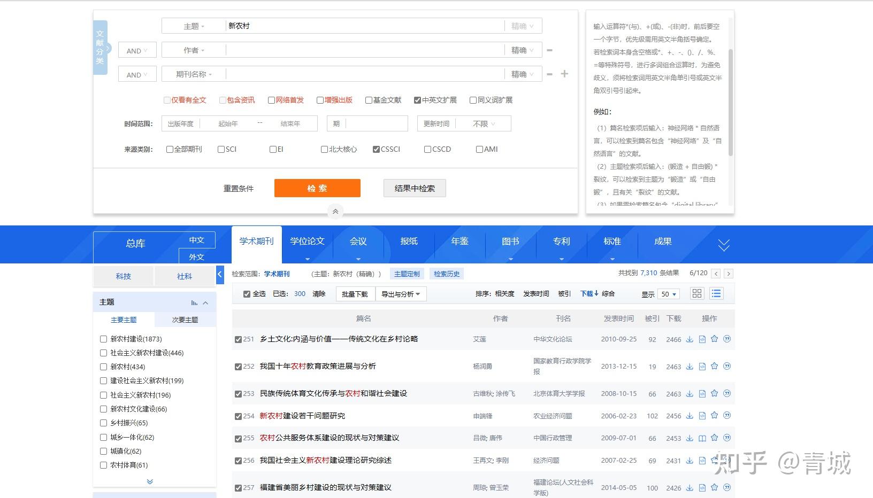Enable 同义词扩展 checkbox
This screenshot has width=873, height=498.
[473, 100]
